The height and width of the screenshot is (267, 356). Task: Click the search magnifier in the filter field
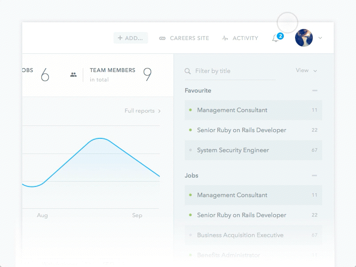click(x=187, y=70)
